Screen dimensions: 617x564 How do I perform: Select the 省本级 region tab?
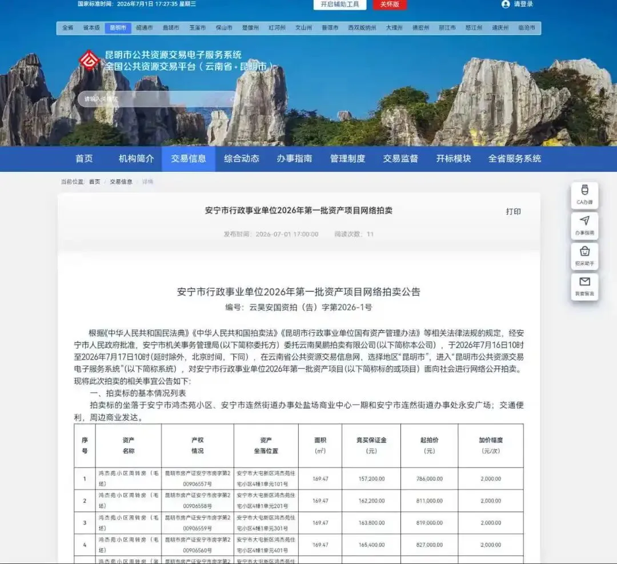pos(91,28)
